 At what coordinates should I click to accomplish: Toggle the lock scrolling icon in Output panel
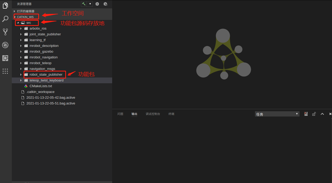coord(314,114)
